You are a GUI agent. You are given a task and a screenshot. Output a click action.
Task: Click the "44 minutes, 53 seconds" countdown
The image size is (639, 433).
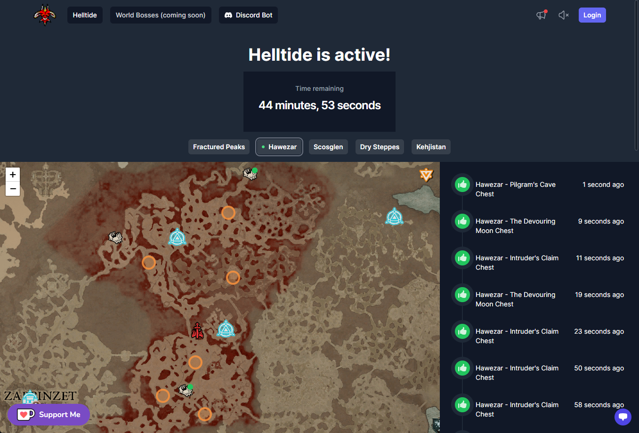[x=320, y=105]
